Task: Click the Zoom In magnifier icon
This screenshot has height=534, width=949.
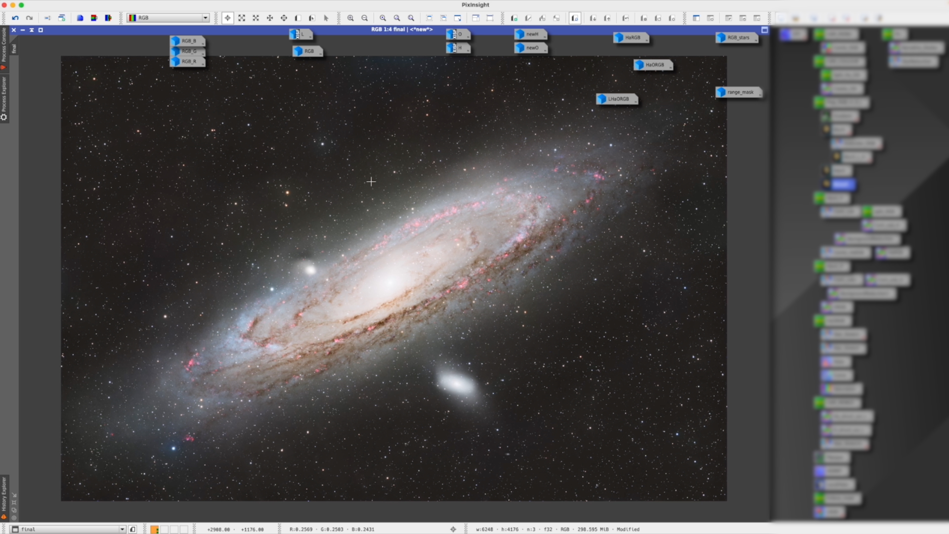Action: 350,18
